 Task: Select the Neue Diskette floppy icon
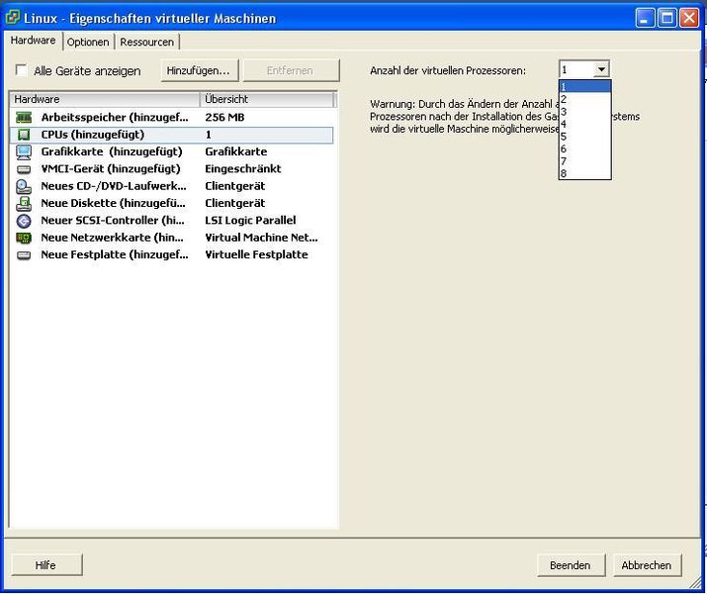pyautogui.click(x=24, y=203)
